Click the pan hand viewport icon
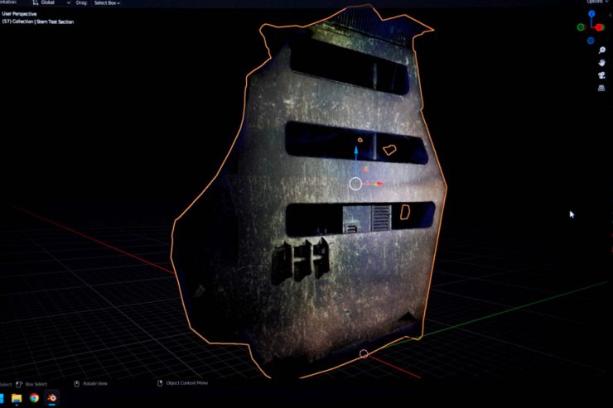This screenshot has width=613, height=408. [x=601, y=63]
